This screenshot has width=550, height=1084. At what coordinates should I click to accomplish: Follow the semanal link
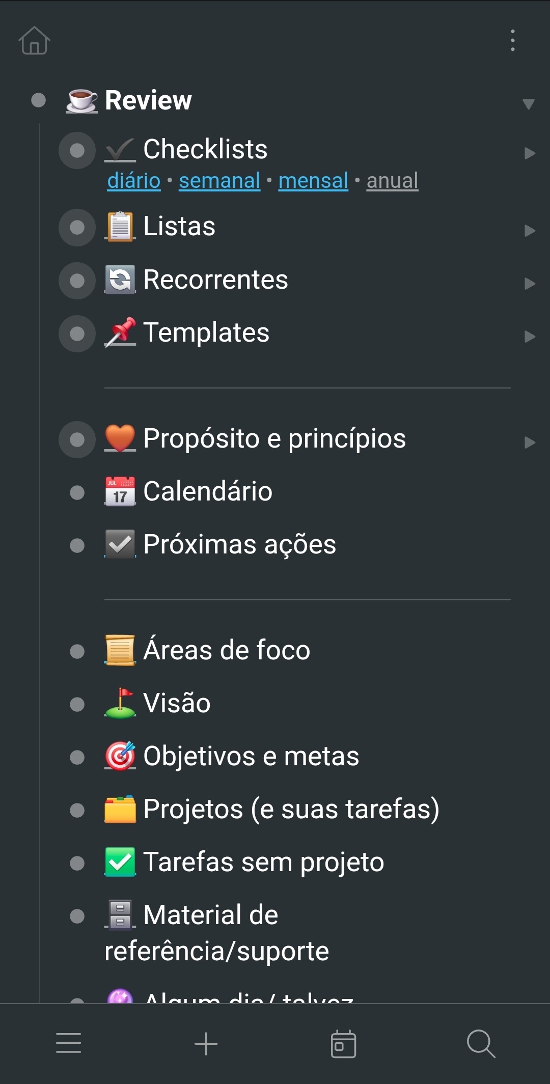coord(219,181)
